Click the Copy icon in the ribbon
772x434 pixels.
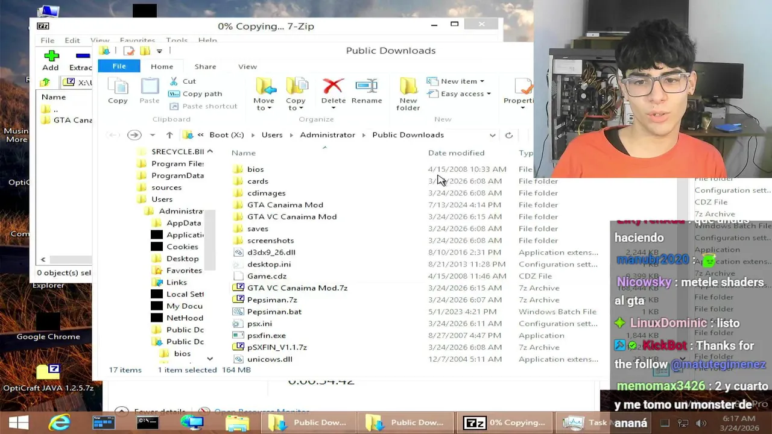click(x=118, y=92)
